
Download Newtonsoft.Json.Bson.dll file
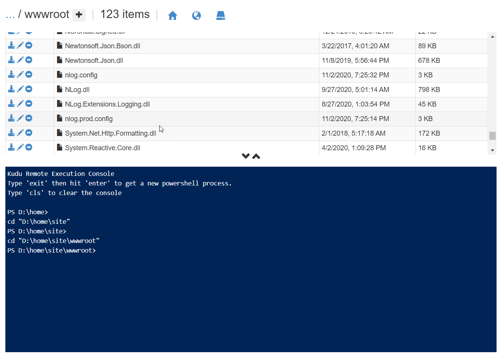pos(11,45)
